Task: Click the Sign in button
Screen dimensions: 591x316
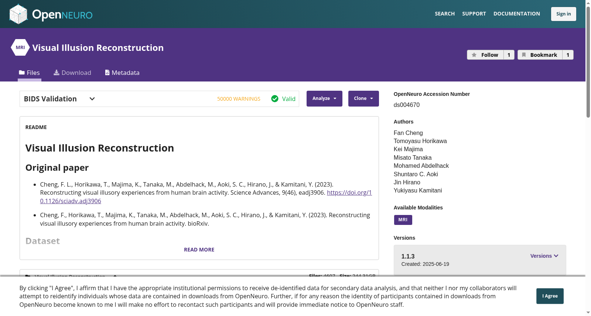Action: (x=563, y=14)
